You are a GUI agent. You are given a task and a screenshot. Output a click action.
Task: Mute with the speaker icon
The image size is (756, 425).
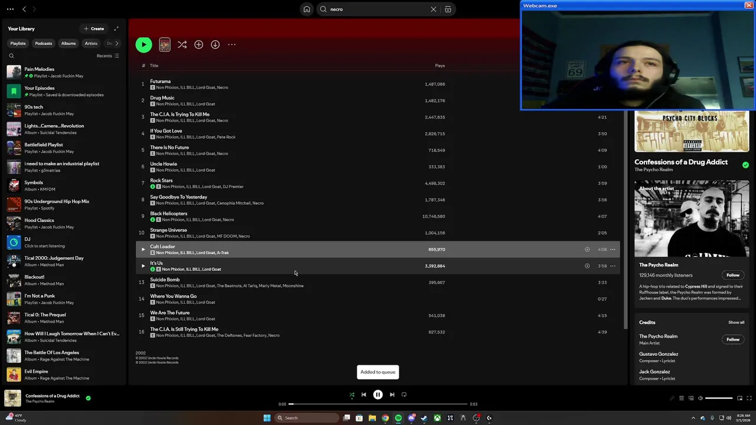coord(700,398)
